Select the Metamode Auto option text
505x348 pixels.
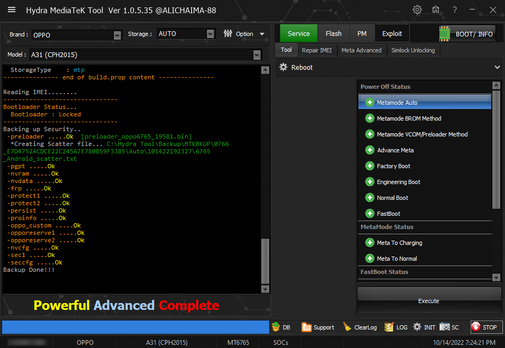click(x=397, y=103)
